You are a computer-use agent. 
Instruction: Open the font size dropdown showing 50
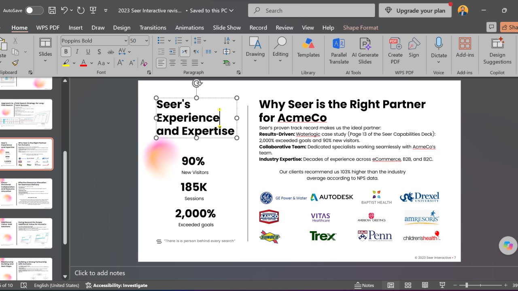146,41
